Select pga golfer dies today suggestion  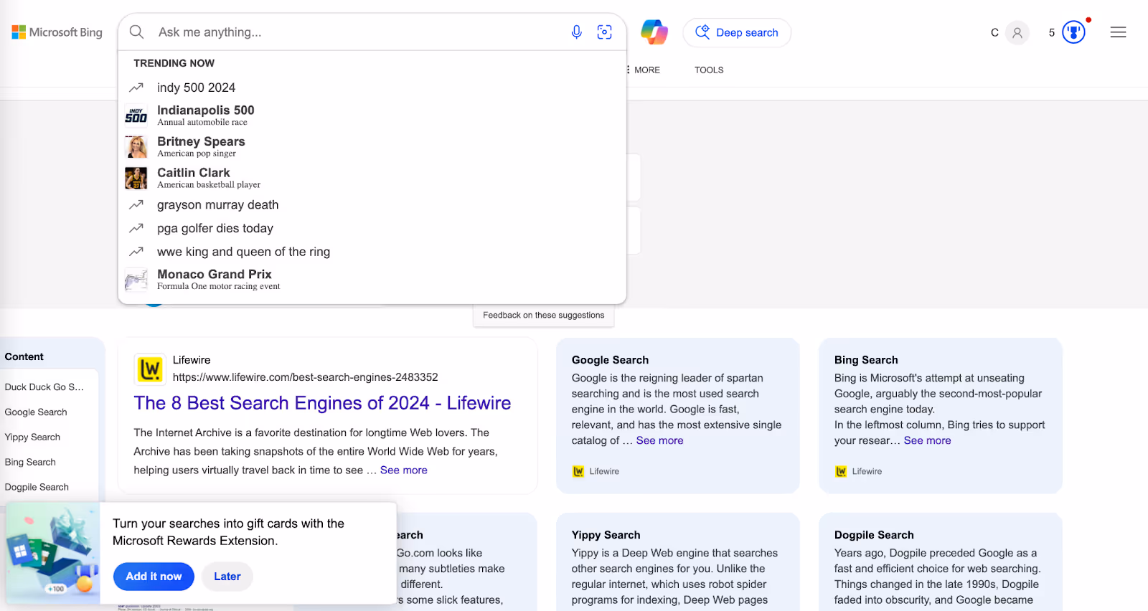click(x=372, y=228)
